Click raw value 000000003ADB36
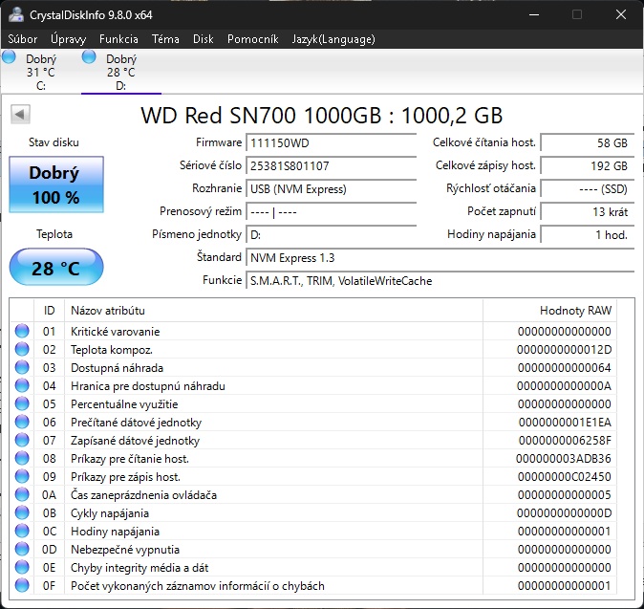This screenshot has height=609, width=644. (x=564, y=459)
